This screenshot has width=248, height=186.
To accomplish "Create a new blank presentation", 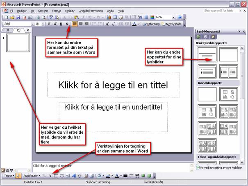I will coord(6,17).
